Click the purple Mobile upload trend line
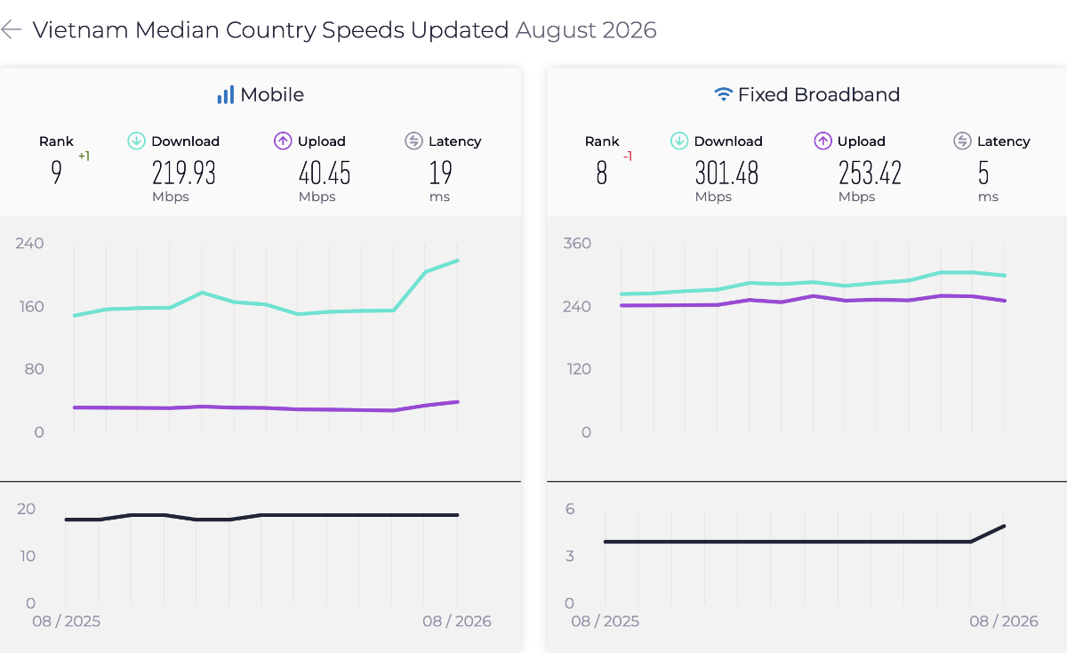1067x653 pixels. pyautogui.click(x=266, y=407)
